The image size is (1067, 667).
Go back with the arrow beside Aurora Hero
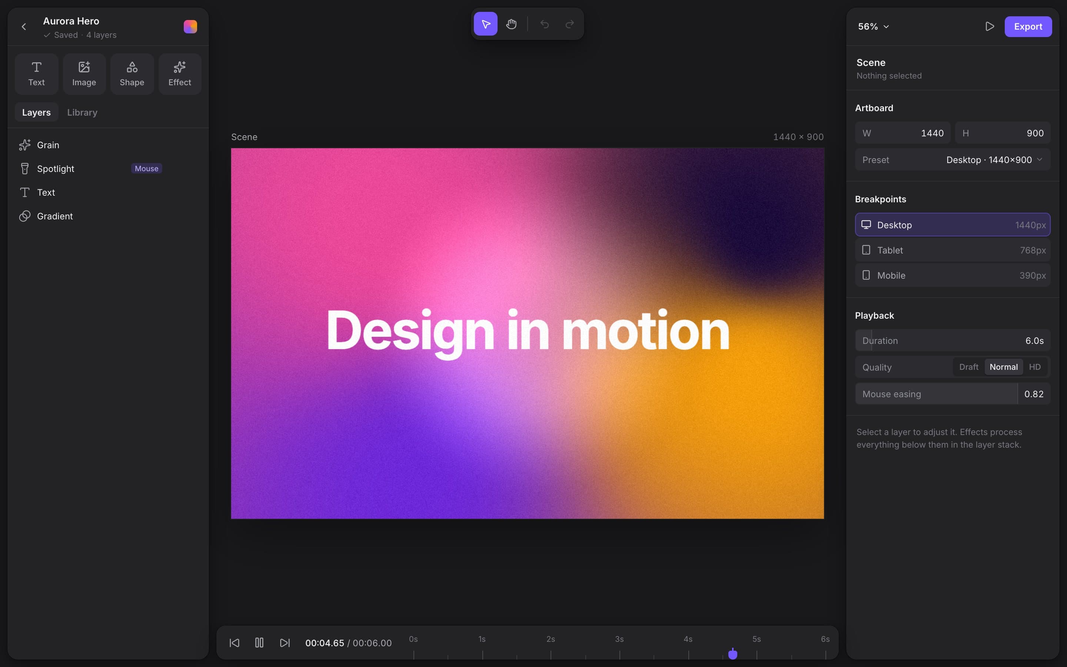click(x=24, y=27)
